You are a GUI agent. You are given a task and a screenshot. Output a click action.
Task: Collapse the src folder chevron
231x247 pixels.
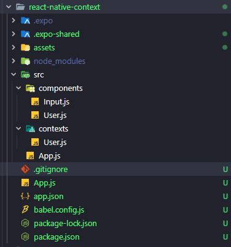point(14,74)
